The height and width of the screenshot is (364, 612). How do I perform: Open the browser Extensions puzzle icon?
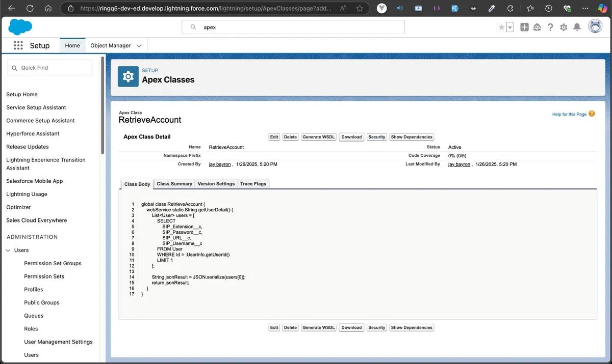(x=510, y=9)
